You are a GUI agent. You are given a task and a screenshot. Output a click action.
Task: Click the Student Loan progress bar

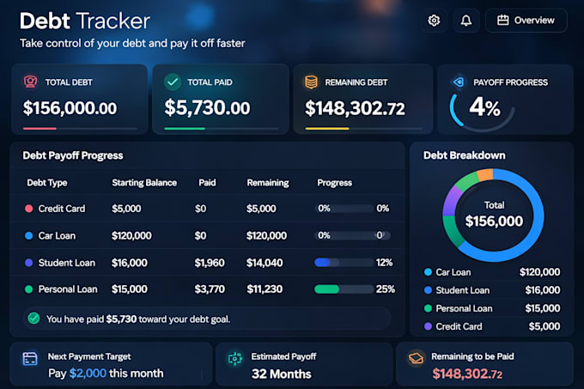click(x=344, y=263)
